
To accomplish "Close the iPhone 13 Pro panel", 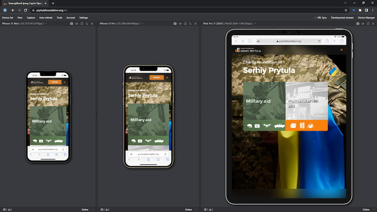I will click(195, 24).
